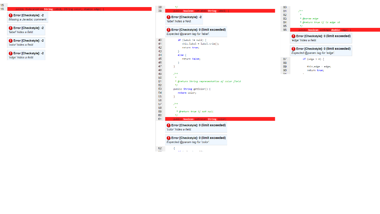Click the error icon beside 'edge' hides a field
The width and height of the screenshot is (380, 214).
[x=10, y=53]
